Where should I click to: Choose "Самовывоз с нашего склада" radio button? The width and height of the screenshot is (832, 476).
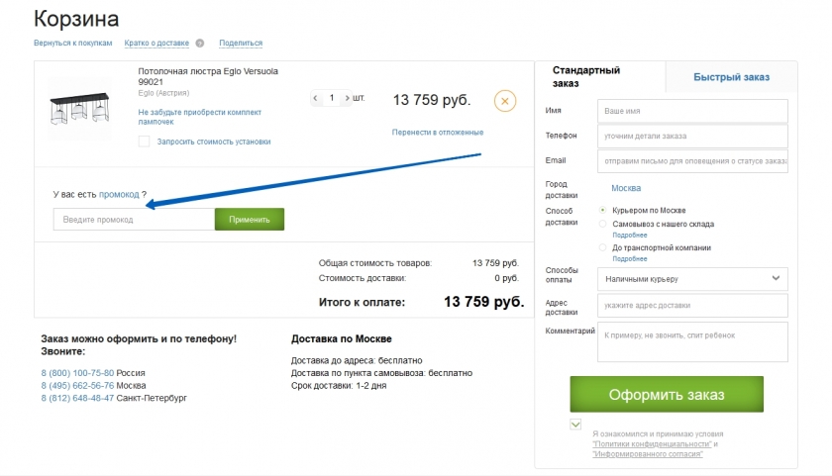tap(604, 225)
